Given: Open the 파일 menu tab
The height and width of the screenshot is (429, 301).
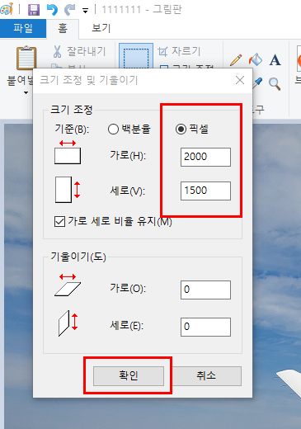Looking at the screenshot, I should 23,28.
